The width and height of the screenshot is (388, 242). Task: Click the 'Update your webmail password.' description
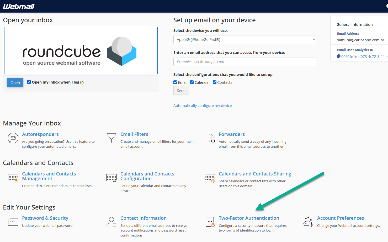click(x=48, y=225)
